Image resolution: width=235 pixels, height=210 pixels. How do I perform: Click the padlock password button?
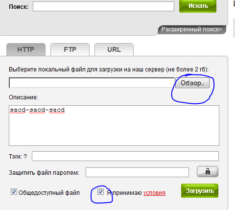pos(208,172)
